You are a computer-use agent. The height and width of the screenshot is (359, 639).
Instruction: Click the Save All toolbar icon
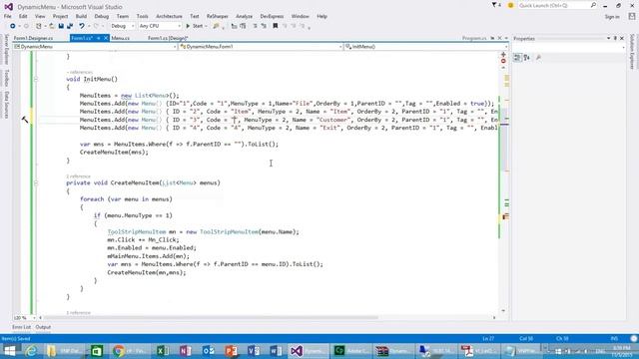pyautogui.click(x=70, y=26)
